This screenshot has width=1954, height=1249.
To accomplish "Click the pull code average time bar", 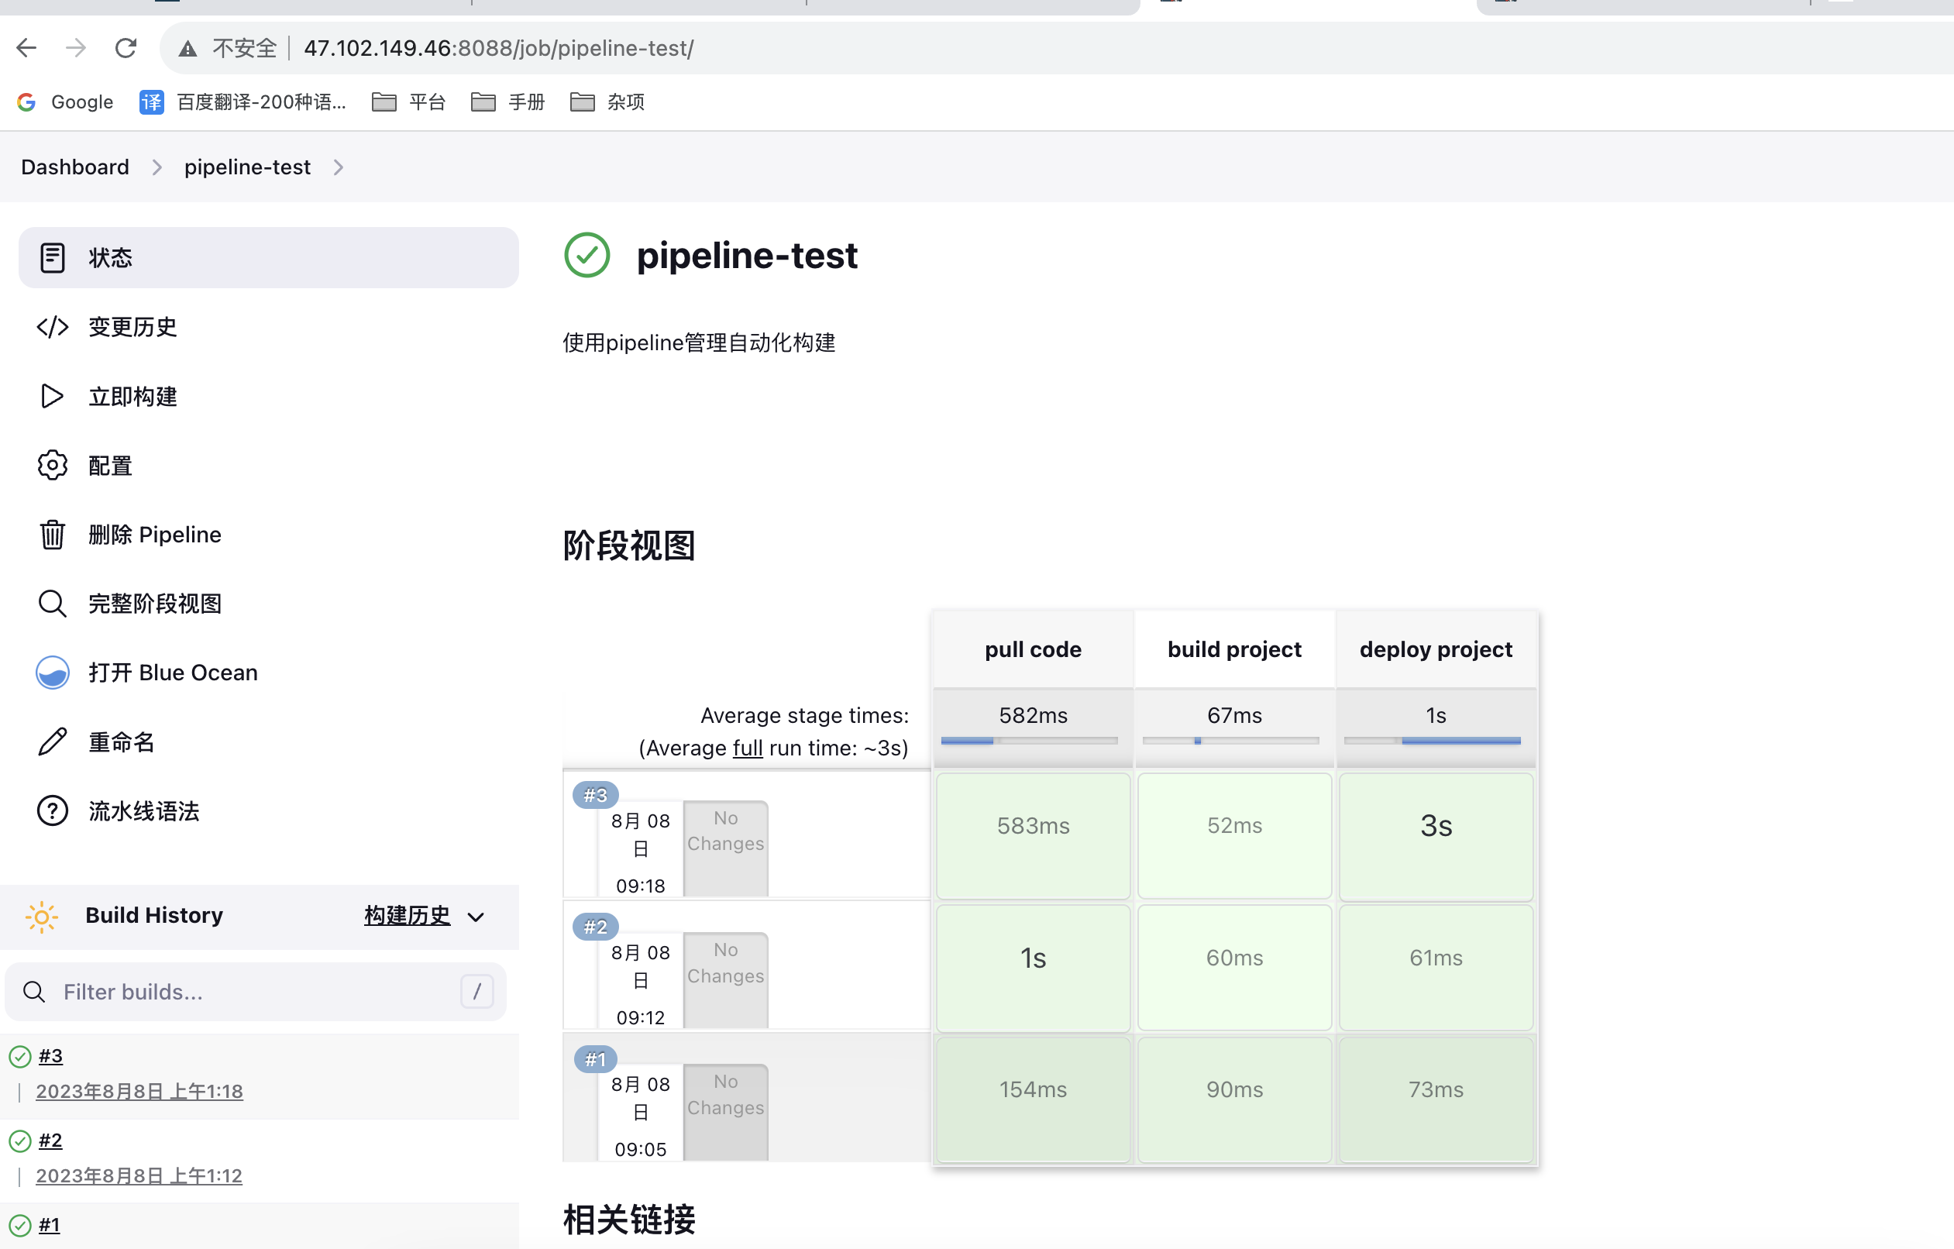I will 1030,740.
